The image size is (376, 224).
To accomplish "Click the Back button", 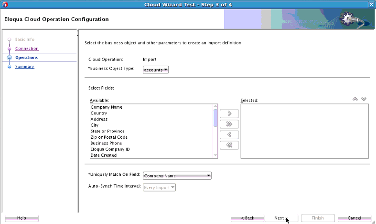I will (x=247, y=218).
